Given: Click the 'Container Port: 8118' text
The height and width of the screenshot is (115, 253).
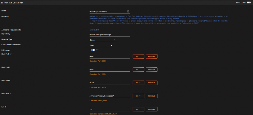Looking at the screenshot, I should 98,87.
